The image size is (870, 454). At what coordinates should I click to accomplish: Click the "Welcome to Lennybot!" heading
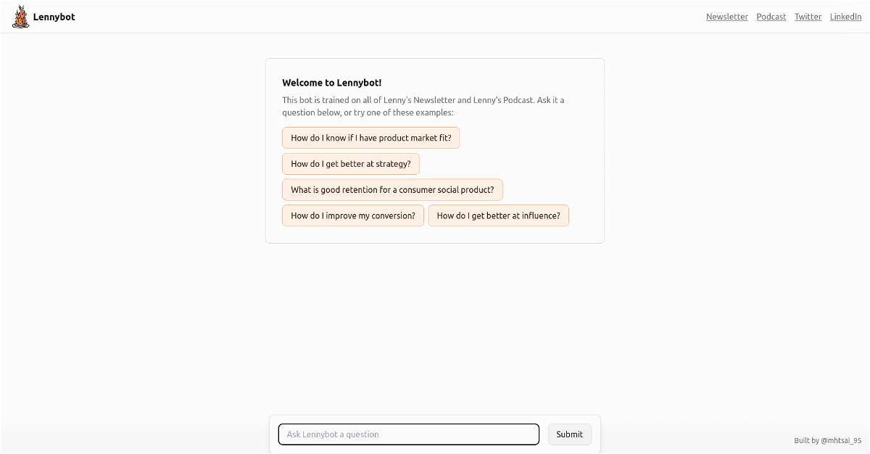[331, 83]
